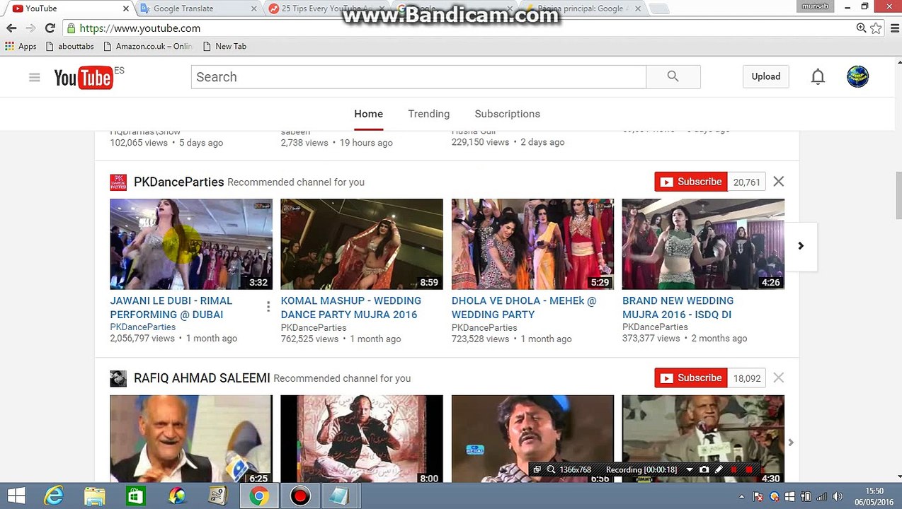Open the KOMAL MASHUP title link

pos(351,308)
